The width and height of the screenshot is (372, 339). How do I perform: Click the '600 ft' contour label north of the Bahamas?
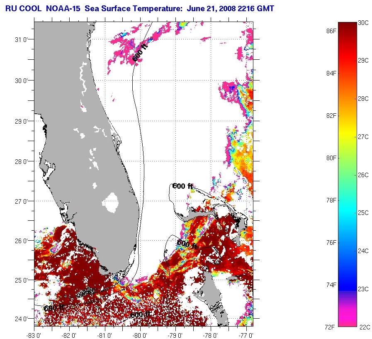click(x=182, y=186)
